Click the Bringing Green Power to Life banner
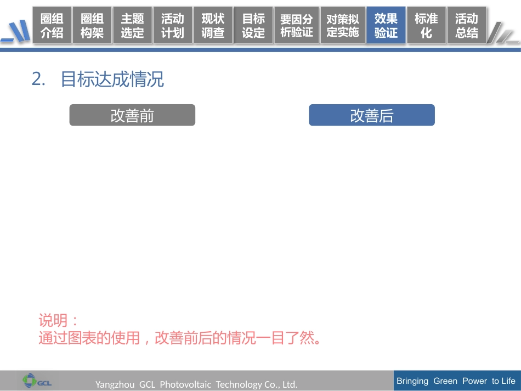This screenshot has width=521, height=391. coord(457,381)
